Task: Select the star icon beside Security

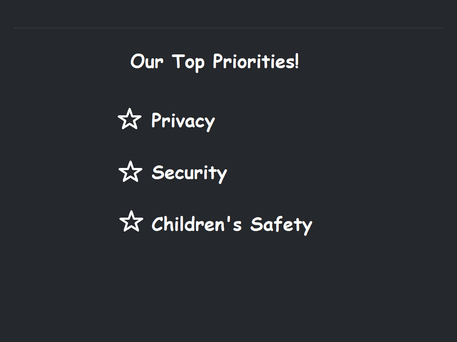Action: pyautogui.click(x=131, y=171)
